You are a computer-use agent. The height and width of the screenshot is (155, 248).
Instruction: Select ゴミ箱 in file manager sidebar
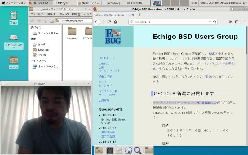[x=42, y=55]
